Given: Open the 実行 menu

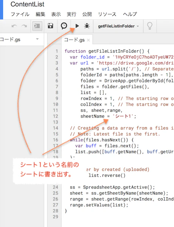Looking at the screenshot, I should tap(71, 14).
